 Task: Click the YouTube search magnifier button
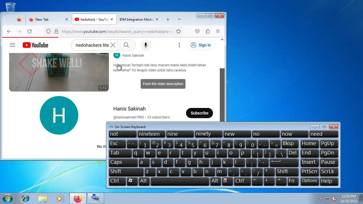[x=126, y=45]
